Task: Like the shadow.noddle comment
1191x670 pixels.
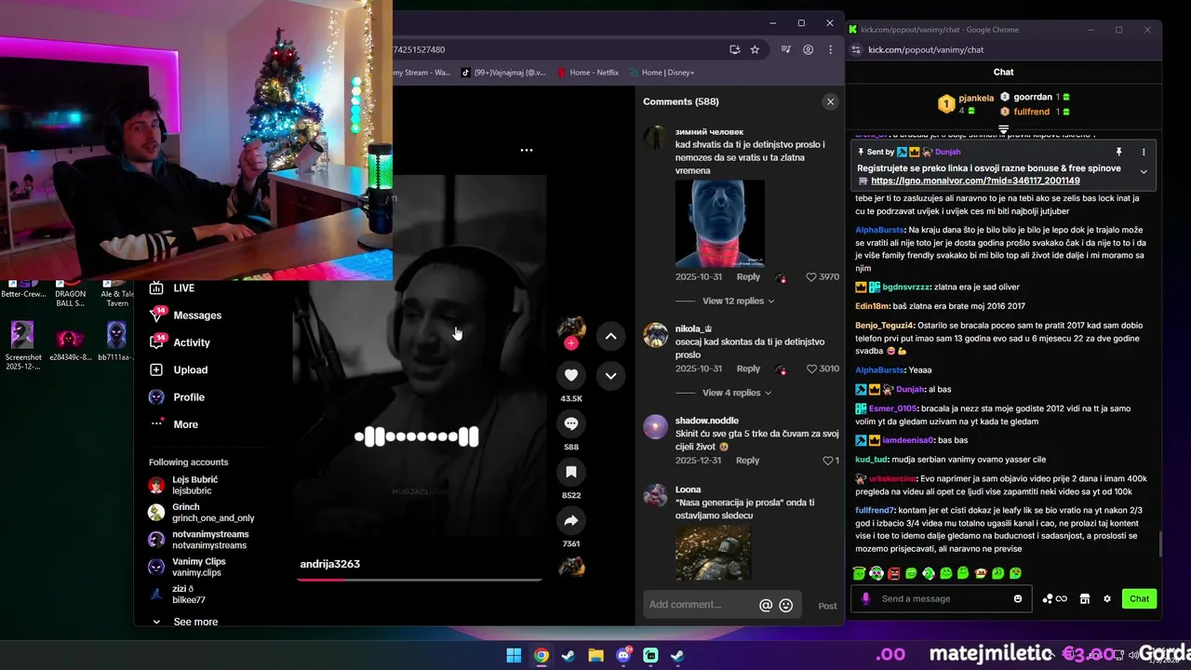Action: pyautogui.click(x=827, y=461)
